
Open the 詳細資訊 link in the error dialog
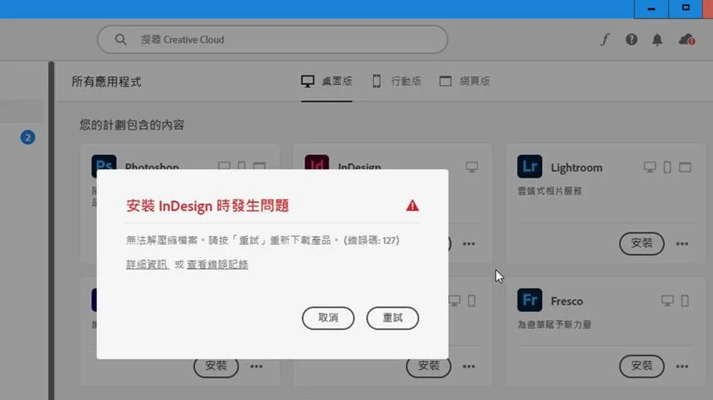[x=147, y=264]
